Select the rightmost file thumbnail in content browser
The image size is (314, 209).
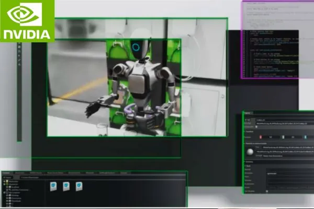(79, 187)
